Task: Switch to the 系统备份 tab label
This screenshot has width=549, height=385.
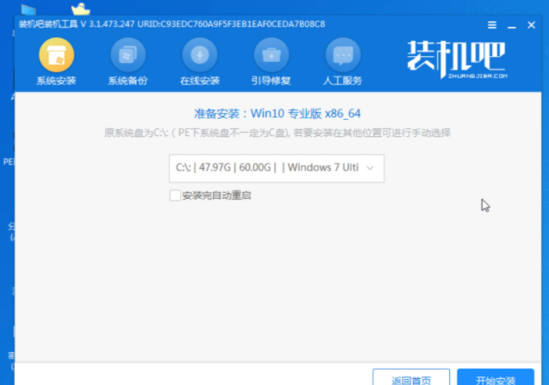Action: click(128, 81)
